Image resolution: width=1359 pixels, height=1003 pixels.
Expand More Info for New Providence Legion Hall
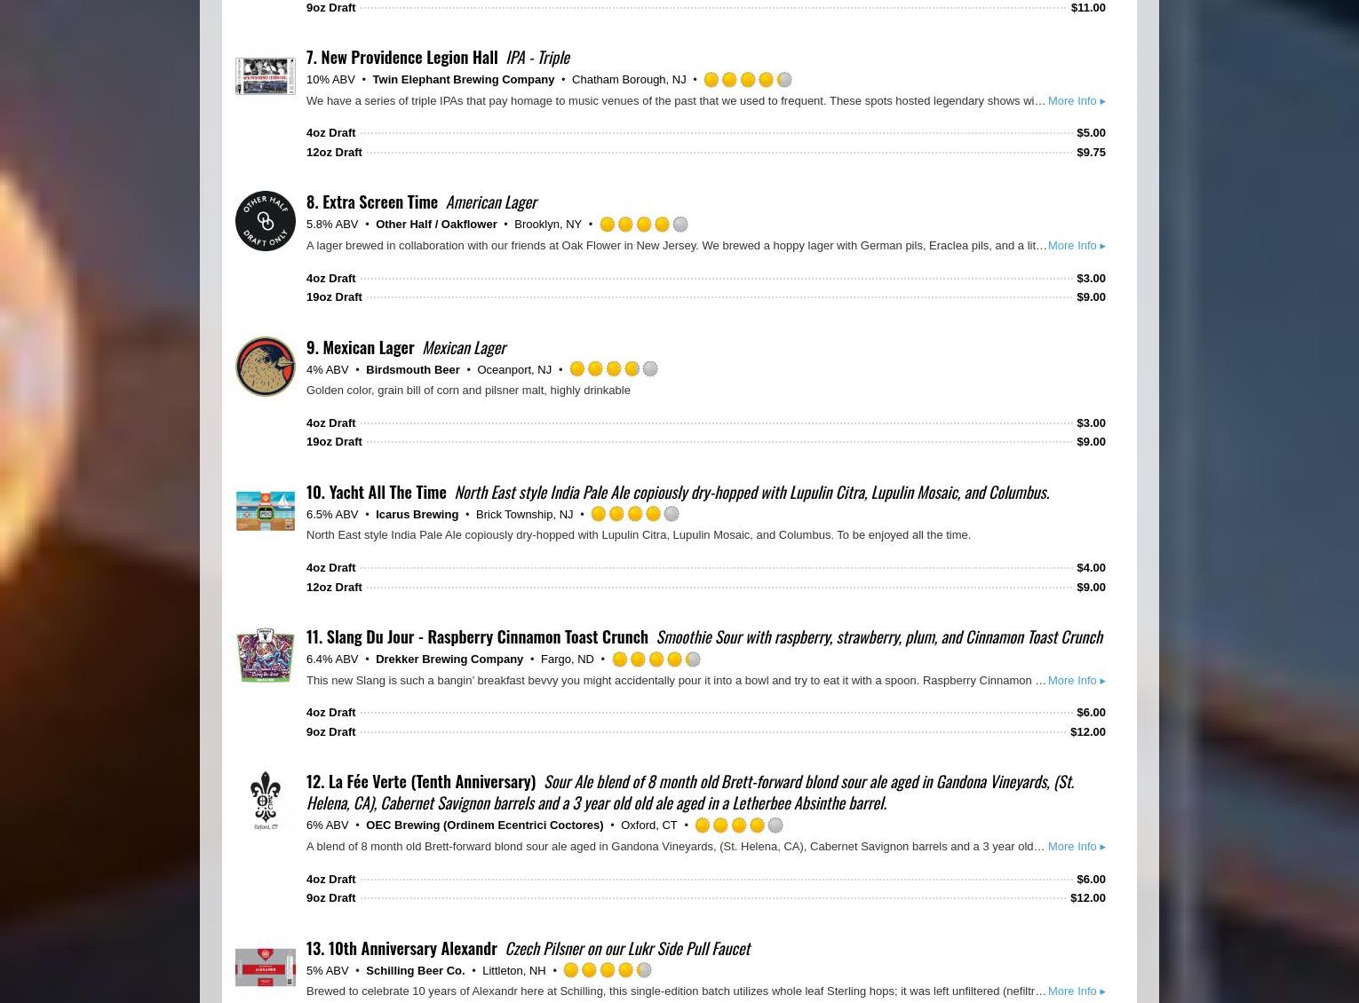tap(1077, 100)
